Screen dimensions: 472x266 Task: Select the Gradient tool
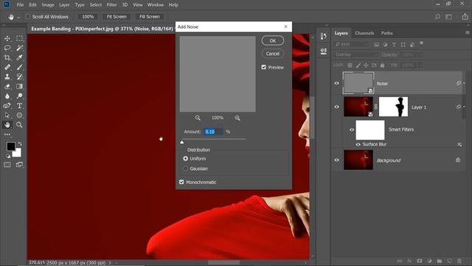point(20,86)
